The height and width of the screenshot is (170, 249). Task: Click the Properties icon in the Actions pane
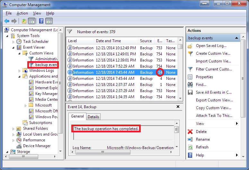pos(190,77)
